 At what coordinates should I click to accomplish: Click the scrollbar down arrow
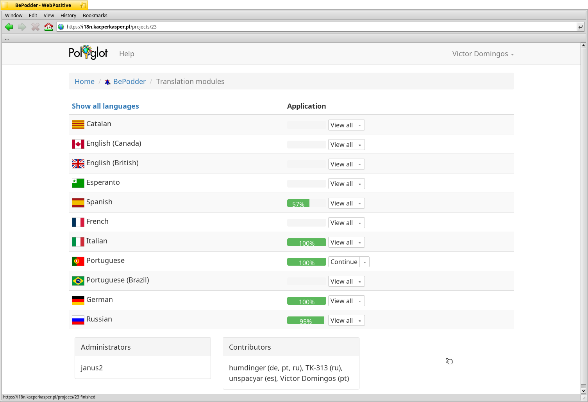click(583, 391)
